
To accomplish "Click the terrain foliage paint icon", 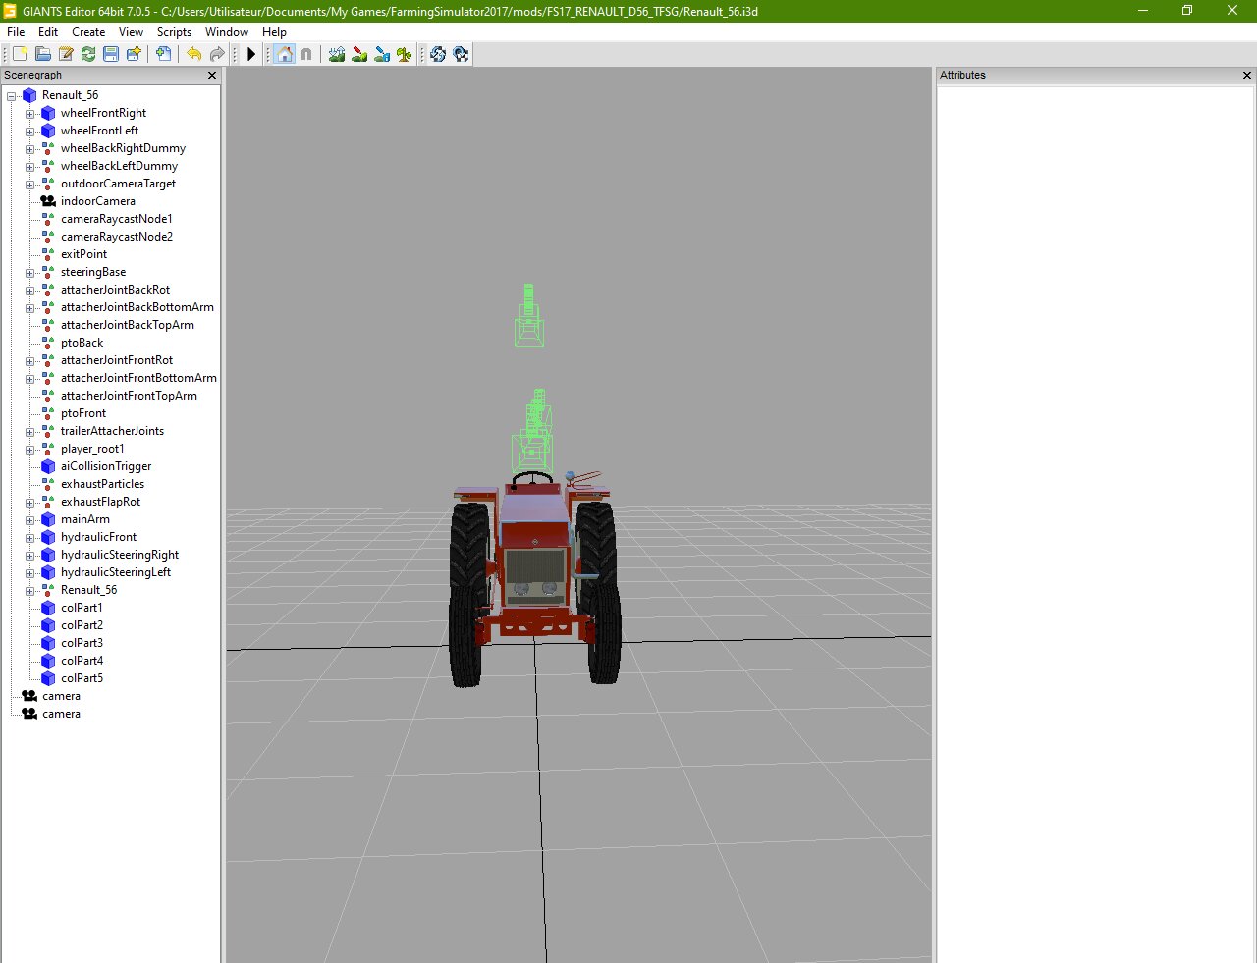I will pos(404,54).
